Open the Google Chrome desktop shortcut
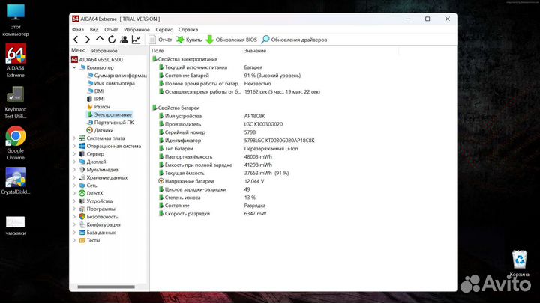 click(16, 143)
